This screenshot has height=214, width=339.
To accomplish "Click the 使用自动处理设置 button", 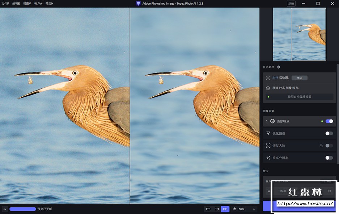I will [299, 97].
